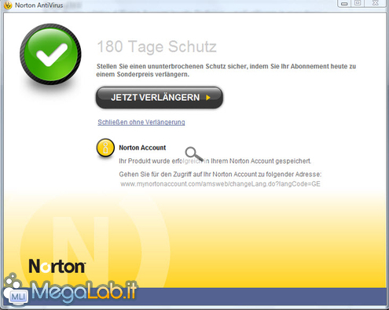Screen dimensions: 389x310
Task: Close the Norton AntiVirus window
Action: pyautogui.click(x=375, y=3)
